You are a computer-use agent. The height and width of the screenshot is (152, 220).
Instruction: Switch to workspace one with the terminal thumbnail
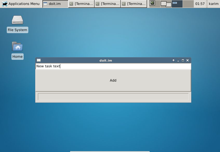pos(155,4)
